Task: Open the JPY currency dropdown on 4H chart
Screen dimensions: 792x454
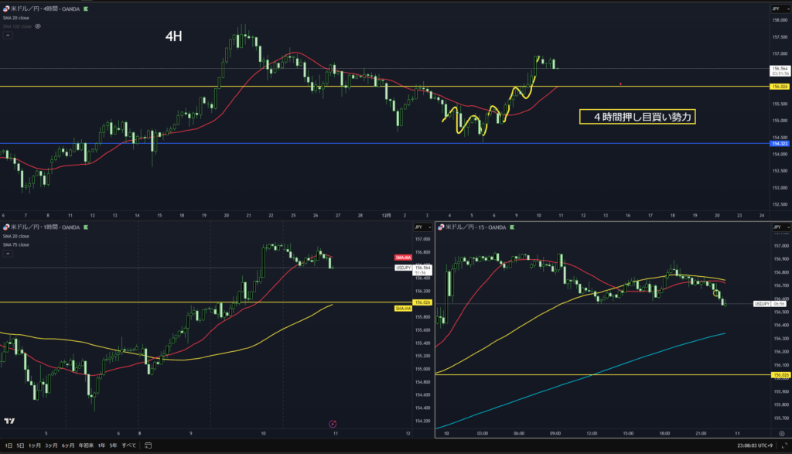Action: point(776,9)
